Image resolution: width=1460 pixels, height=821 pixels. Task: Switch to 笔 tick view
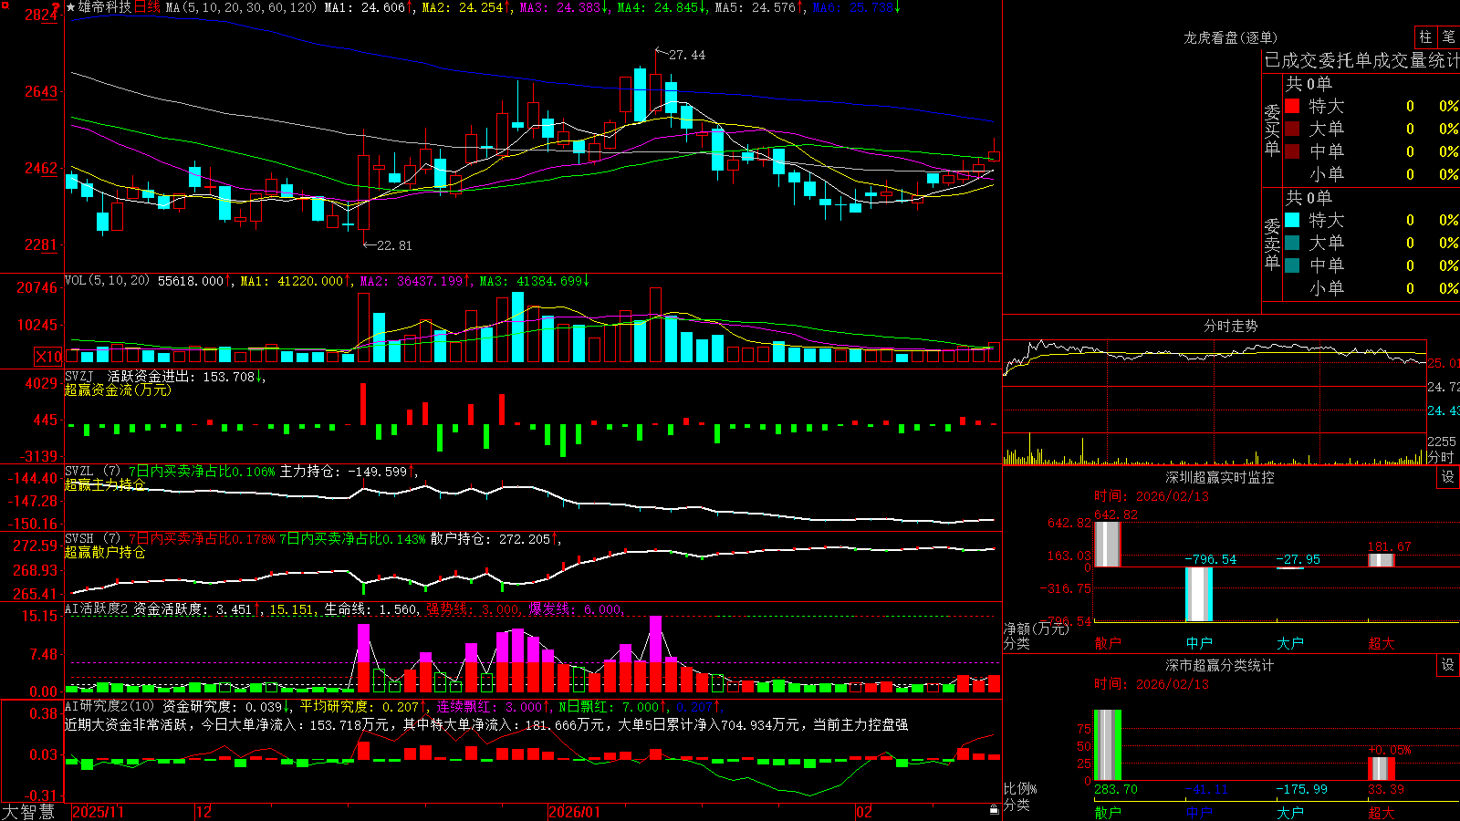click(1449, 37)
